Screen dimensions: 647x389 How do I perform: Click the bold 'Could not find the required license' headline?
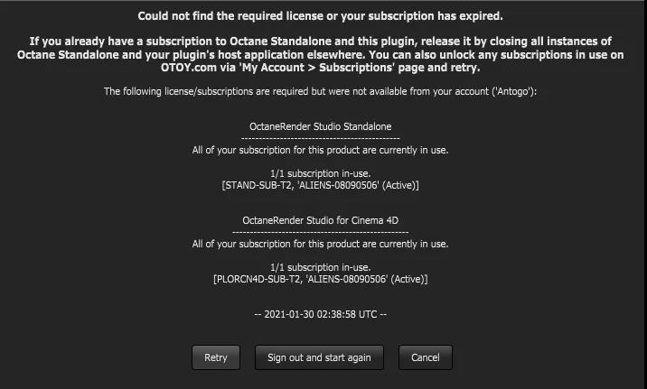(321, 16)
